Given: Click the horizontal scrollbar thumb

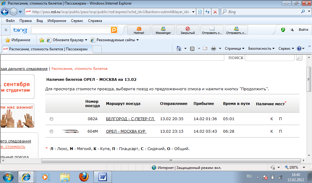Looking at the screenshot, I should coord(171,160).
